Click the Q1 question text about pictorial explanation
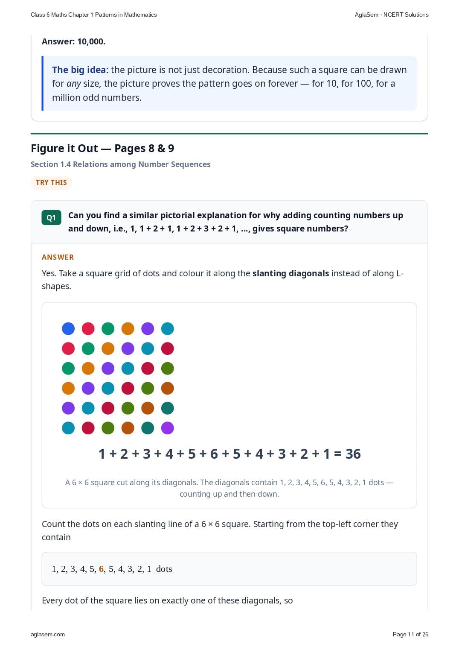The width and height of the screenshot is (459, 650). pos(235,222)
